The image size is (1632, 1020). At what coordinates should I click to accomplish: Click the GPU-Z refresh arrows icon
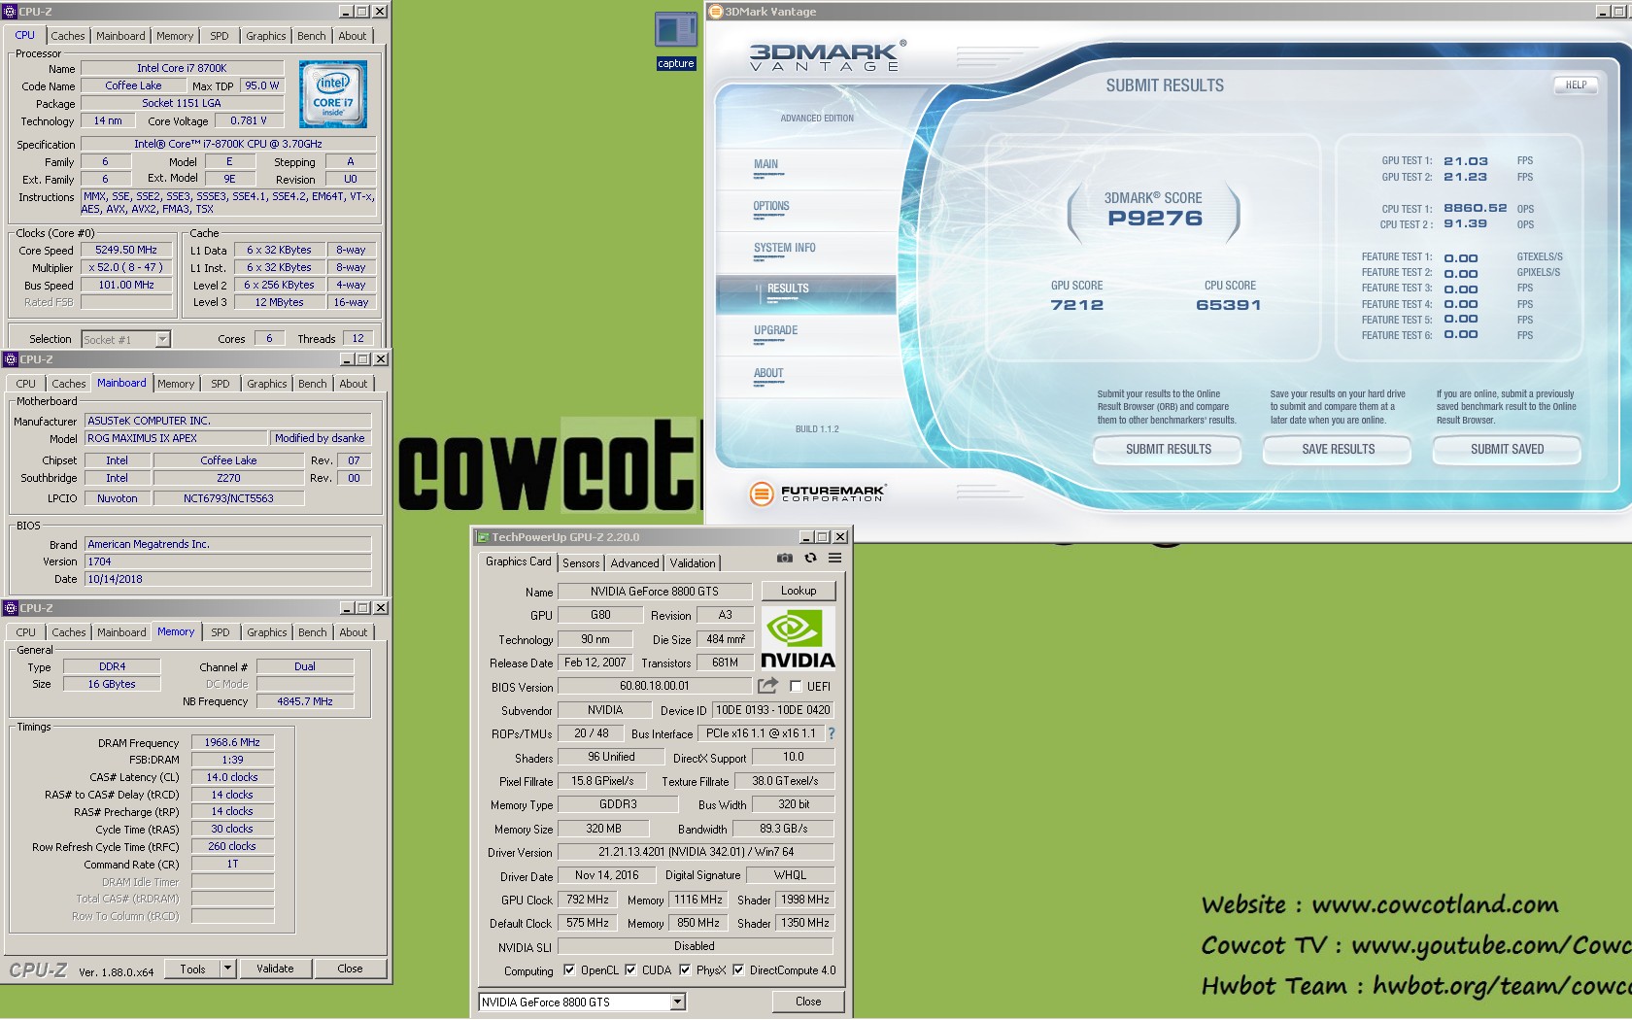tap(810, 559)
